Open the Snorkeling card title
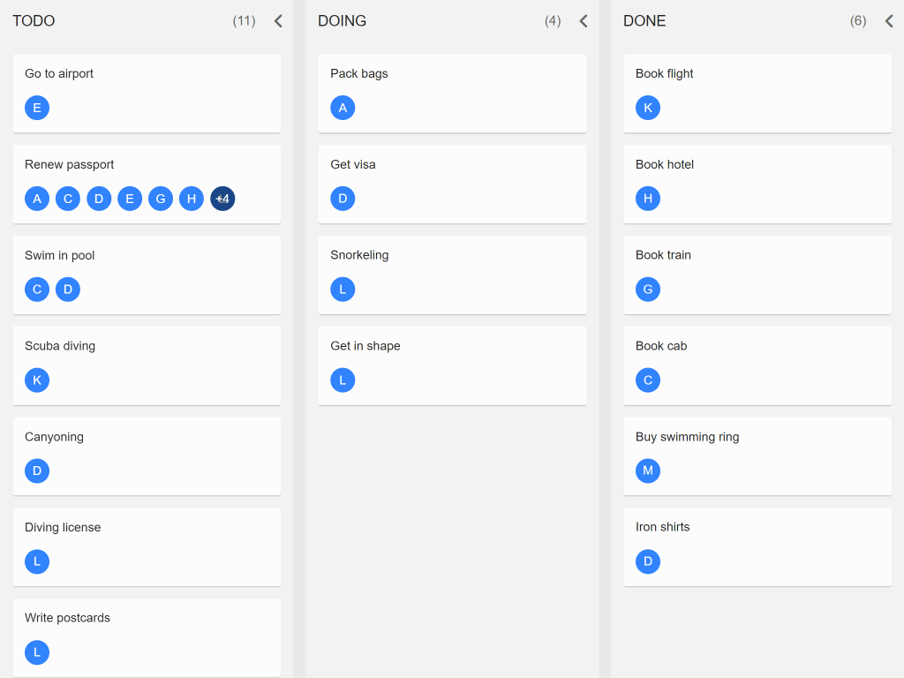This screenshot has width=904, height=678. (359, 255)
